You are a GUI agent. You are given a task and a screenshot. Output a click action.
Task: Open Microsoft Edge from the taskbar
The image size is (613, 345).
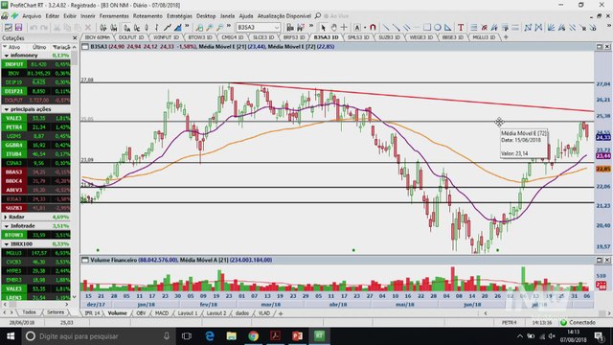pos(210,336)
